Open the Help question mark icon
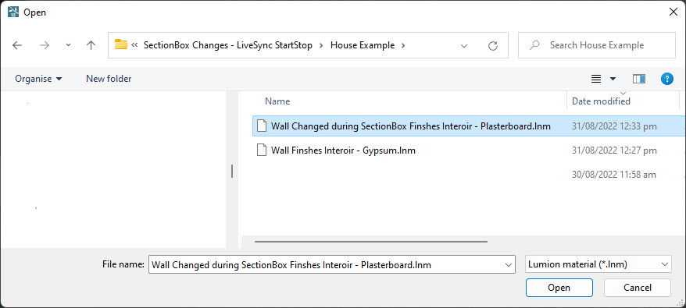The image size is (686, 308). pyautogui.click(x=666, y=79)
